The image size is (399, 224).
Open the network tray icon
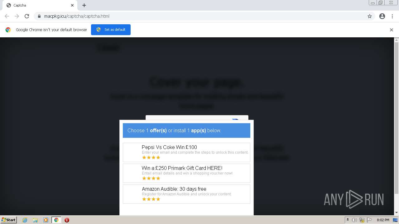pos(362,220)
